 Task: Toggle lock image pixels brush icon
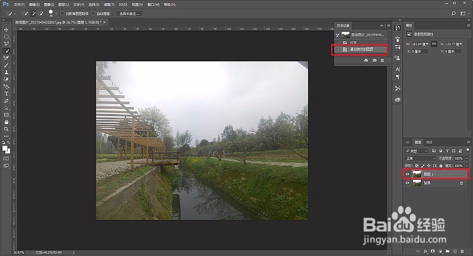(423, 166)
